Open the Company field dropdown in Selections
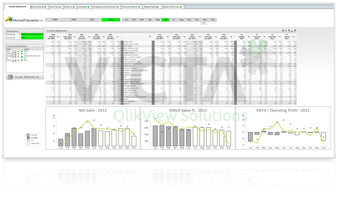Image resolution: width=340 pixels, height=203 pixels. tap(20, 35)
